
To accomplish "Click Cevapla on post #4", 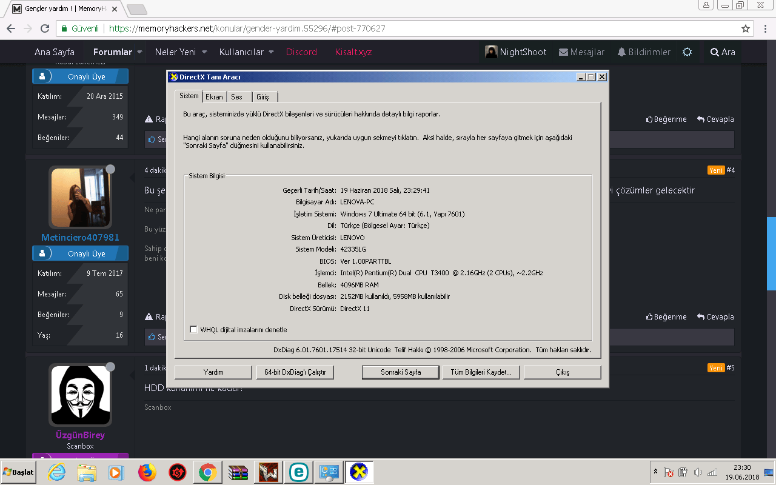I will point(715,317).
